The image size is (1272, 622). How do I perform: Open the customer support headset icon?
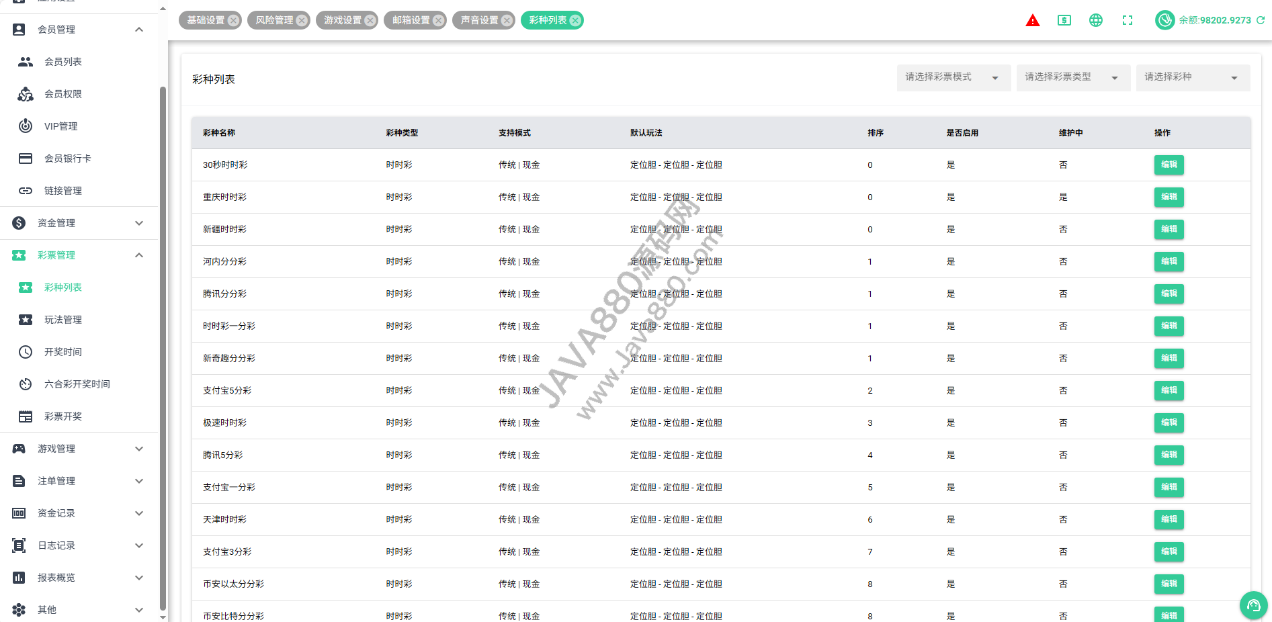(1254, 605)
